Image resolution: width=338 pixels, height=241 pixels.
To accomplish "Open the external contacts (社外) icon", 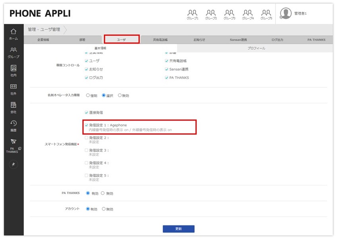I will 14,87.
